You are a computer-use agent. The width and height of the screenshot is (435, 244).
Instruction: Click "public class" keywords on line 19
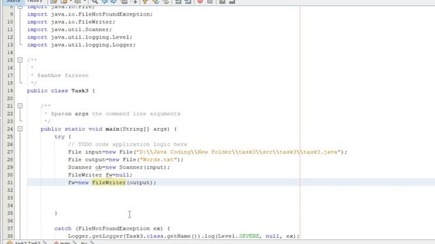48,91
